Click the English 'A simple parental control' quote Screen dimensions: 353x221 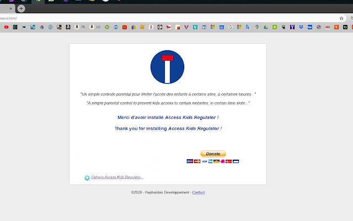coord(168,103)
